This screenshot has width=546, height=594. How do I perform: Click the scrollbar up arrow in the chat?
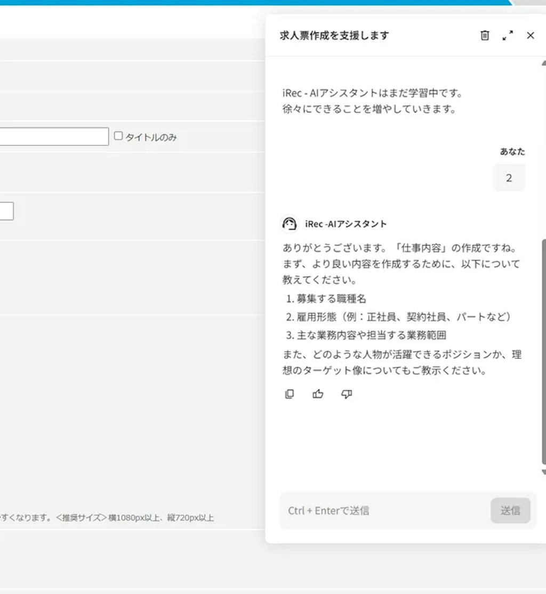[542, 62]
